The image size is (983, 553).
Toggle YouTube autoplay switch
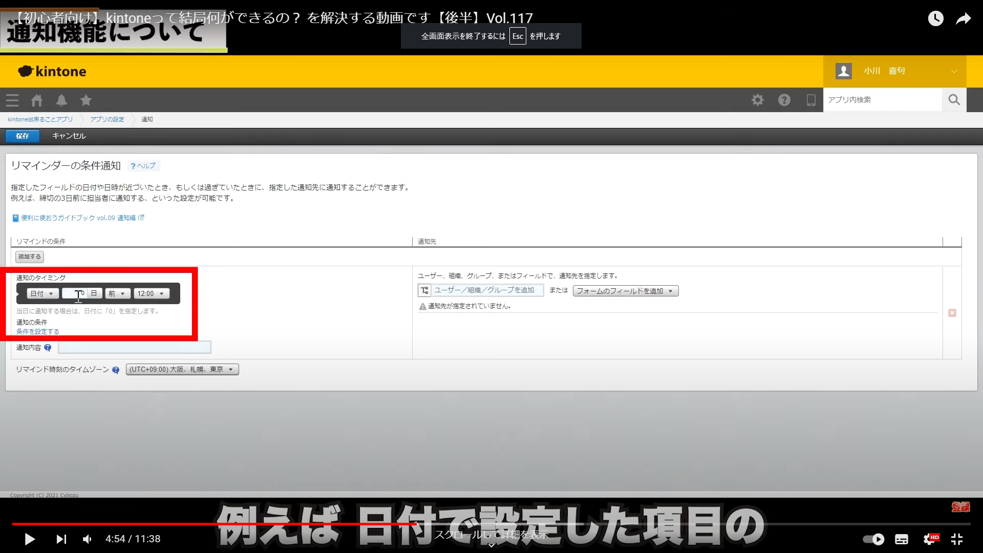[873, 539]
